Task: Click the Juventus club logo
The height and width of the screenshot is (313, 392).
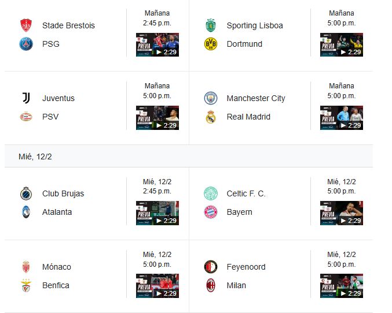Action: pyautogui.click(x=26, y=98)
